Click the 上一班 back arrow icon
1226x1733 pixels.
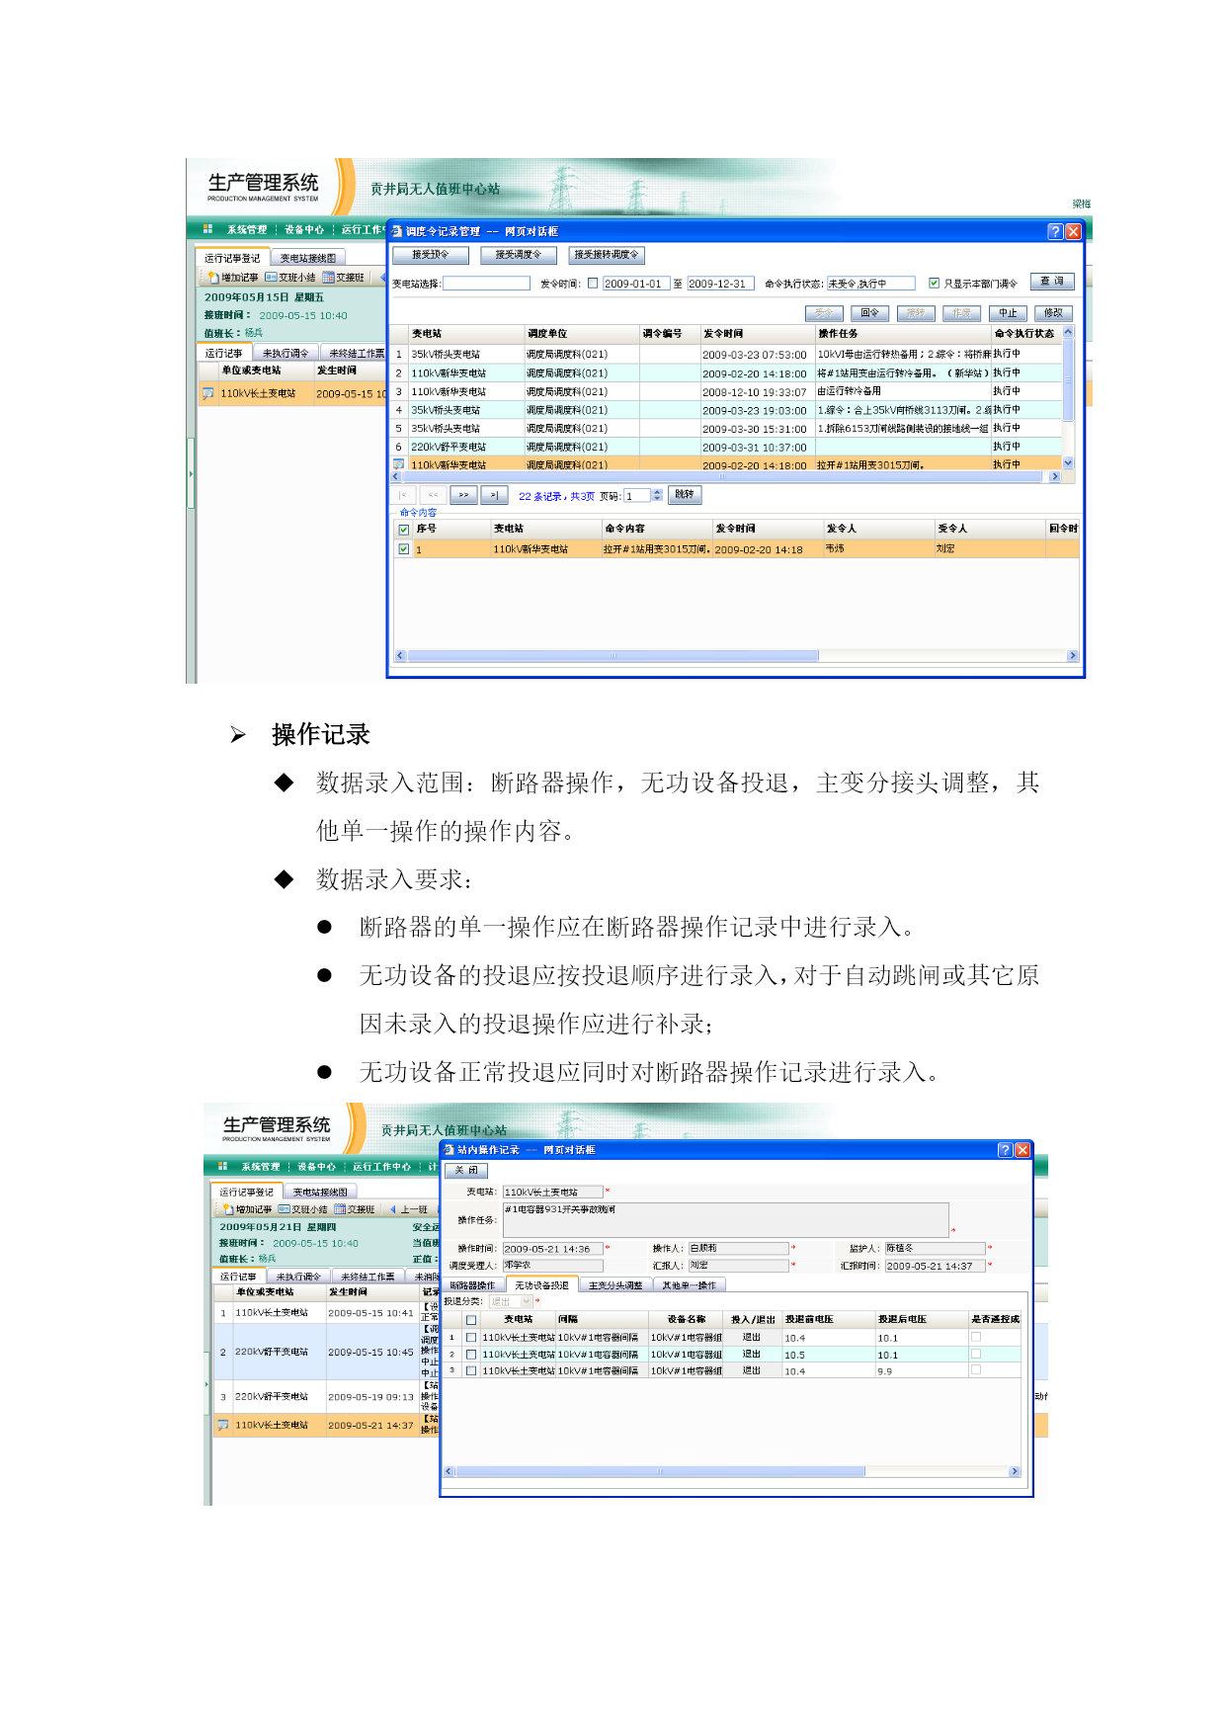coord(393,1209)
